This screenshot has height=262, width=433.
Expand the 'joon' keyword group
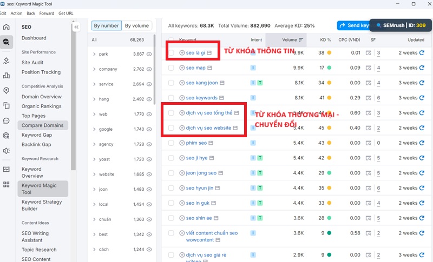point(94,189)
